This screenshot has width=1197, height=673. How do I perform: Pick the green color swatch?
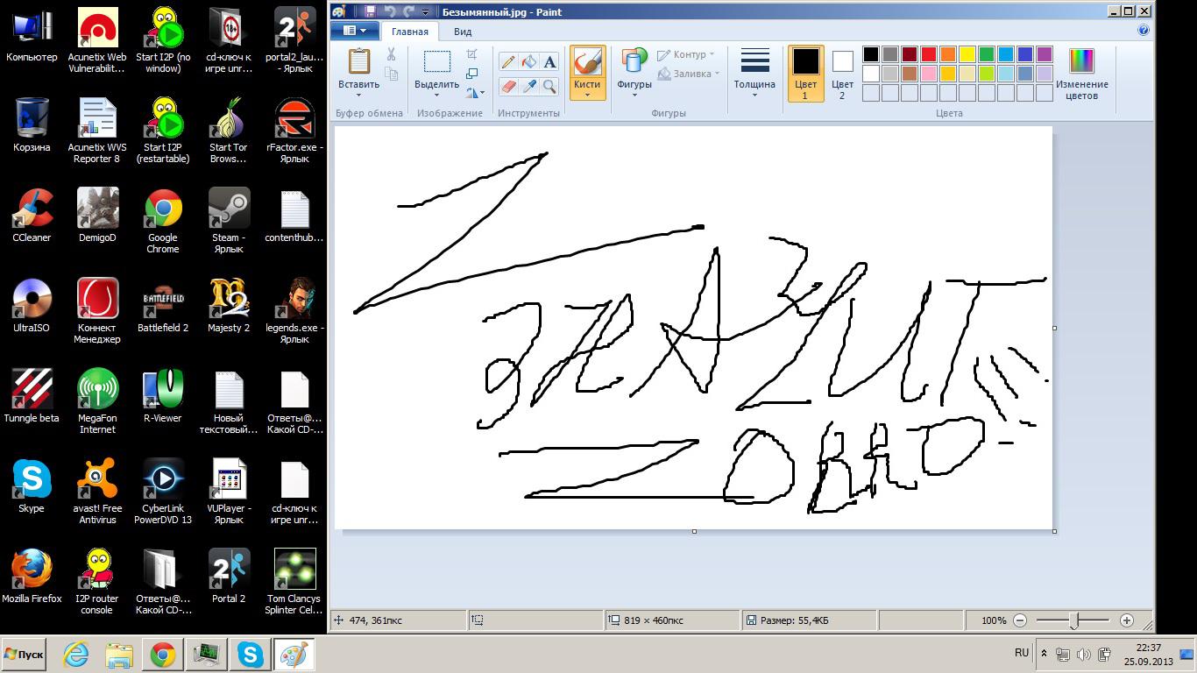click(987, 54)
